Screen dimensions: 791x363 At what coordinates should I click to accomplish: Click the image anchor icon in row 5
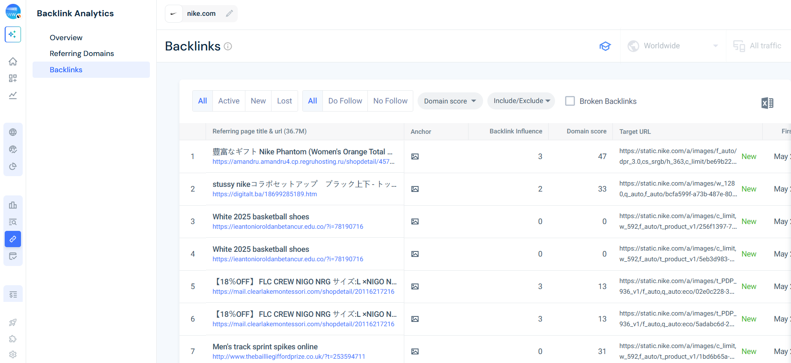click(x=415, y=286)
